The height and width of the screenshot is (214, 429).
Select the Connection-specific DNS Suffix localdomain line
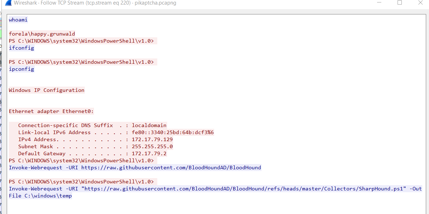click(92, 125)
